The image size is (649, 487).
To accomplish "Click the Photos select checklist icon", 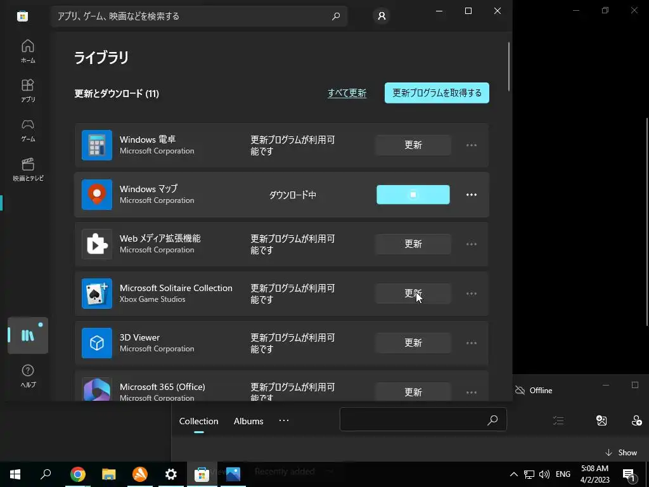I will [x=558, y=421].
